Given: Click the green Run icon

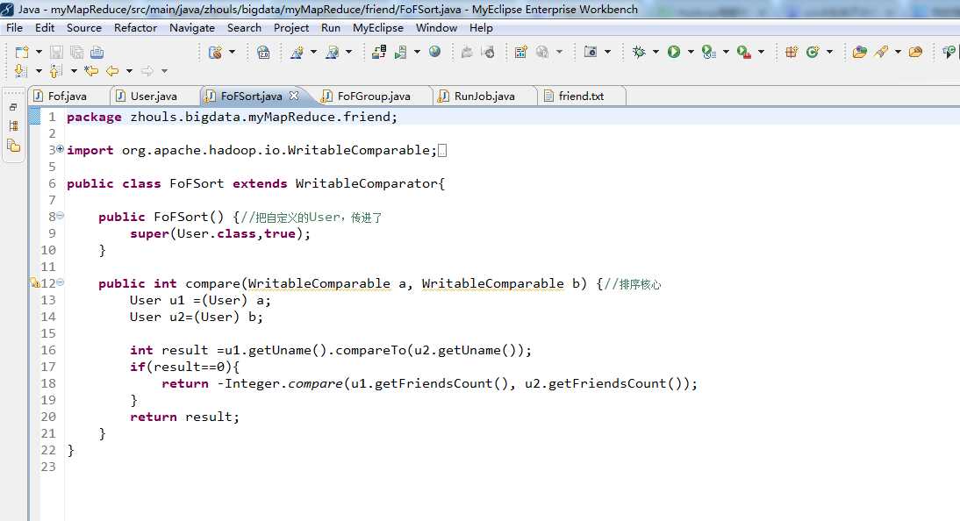Looking at the screenshot, I should pyautogui.click(x=674, y=52).
